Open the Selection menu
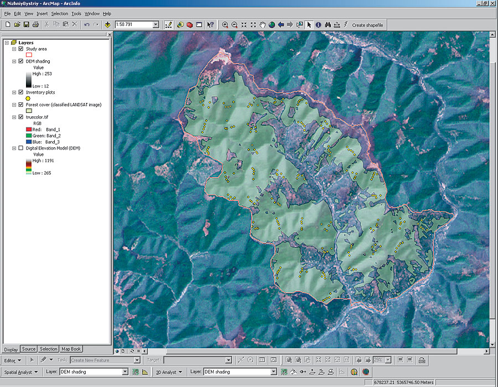 click(x=60, y=14)
